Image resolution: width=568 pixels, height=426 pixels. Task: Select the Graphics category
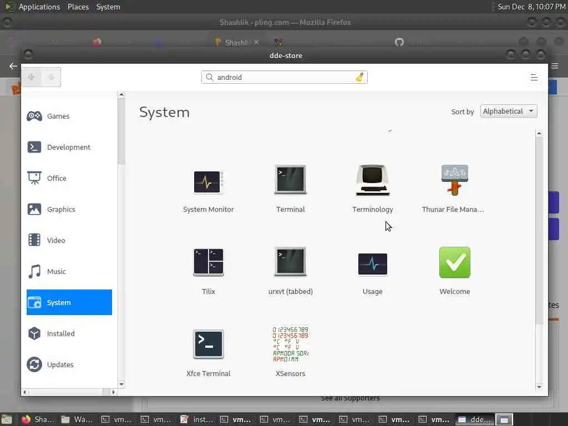[x=69, y=209]
